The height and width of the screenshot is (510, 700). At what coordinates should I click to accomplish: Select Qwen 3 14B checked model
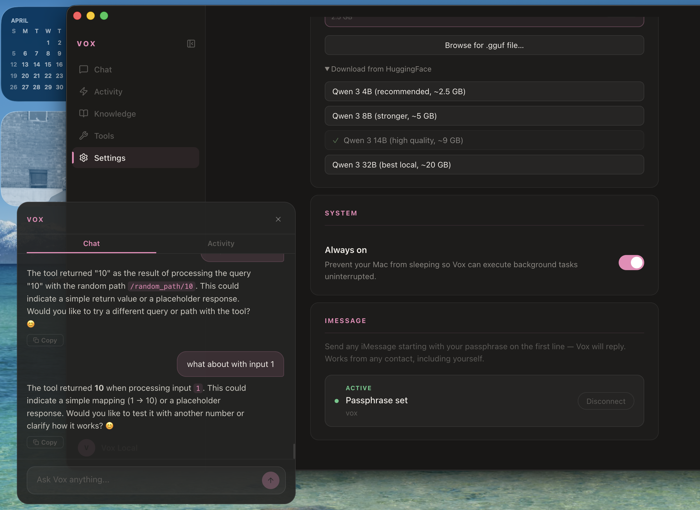point(484,140)
